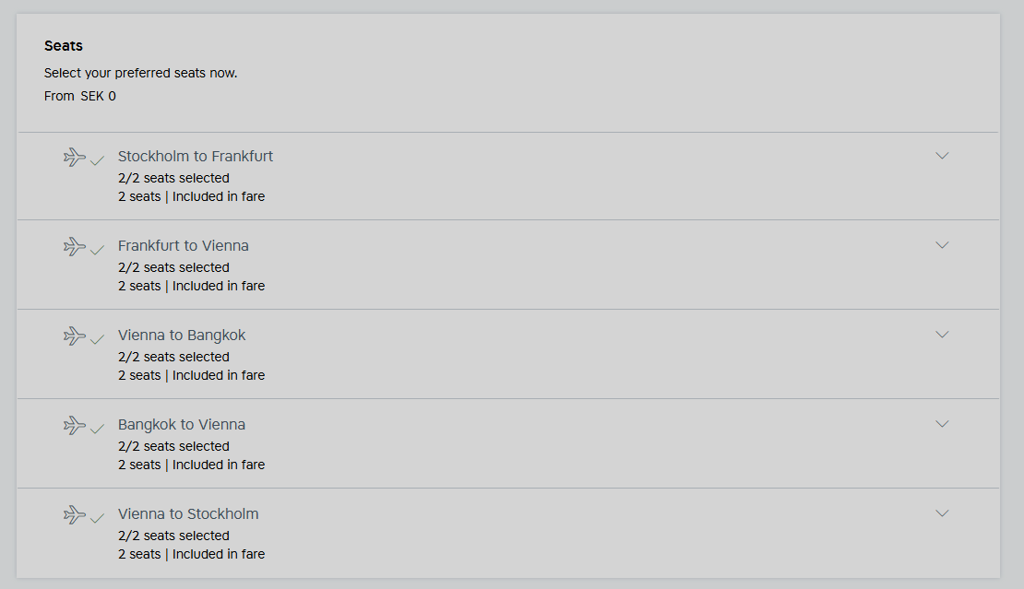Click the checkmark icon for Vienna to Bangkok
This screenshot has width=1024, height=589.
click(x=97, y=340)
